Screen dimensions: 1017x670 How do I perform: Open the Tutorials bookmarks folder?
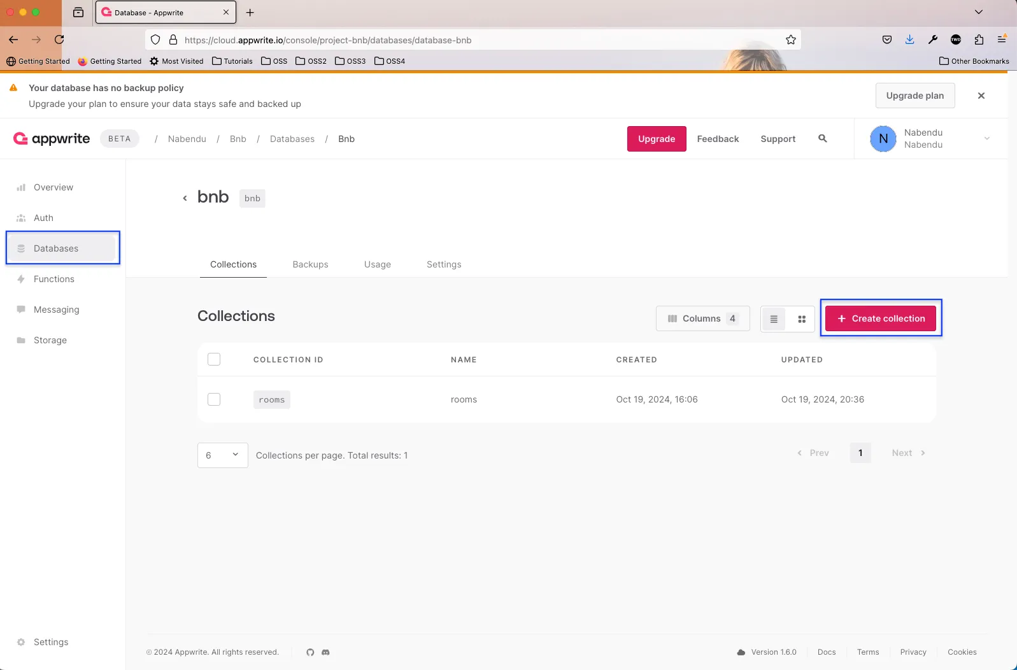coord(232,61)
